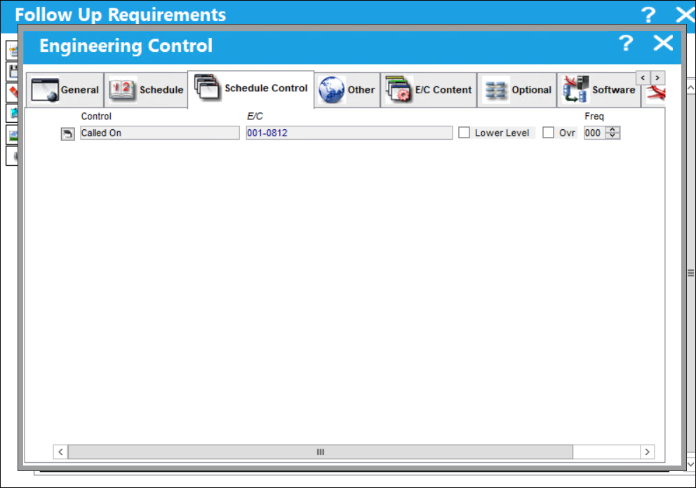Switch to the Optional tab
696x488 pixels.
[x=517, y=90]
